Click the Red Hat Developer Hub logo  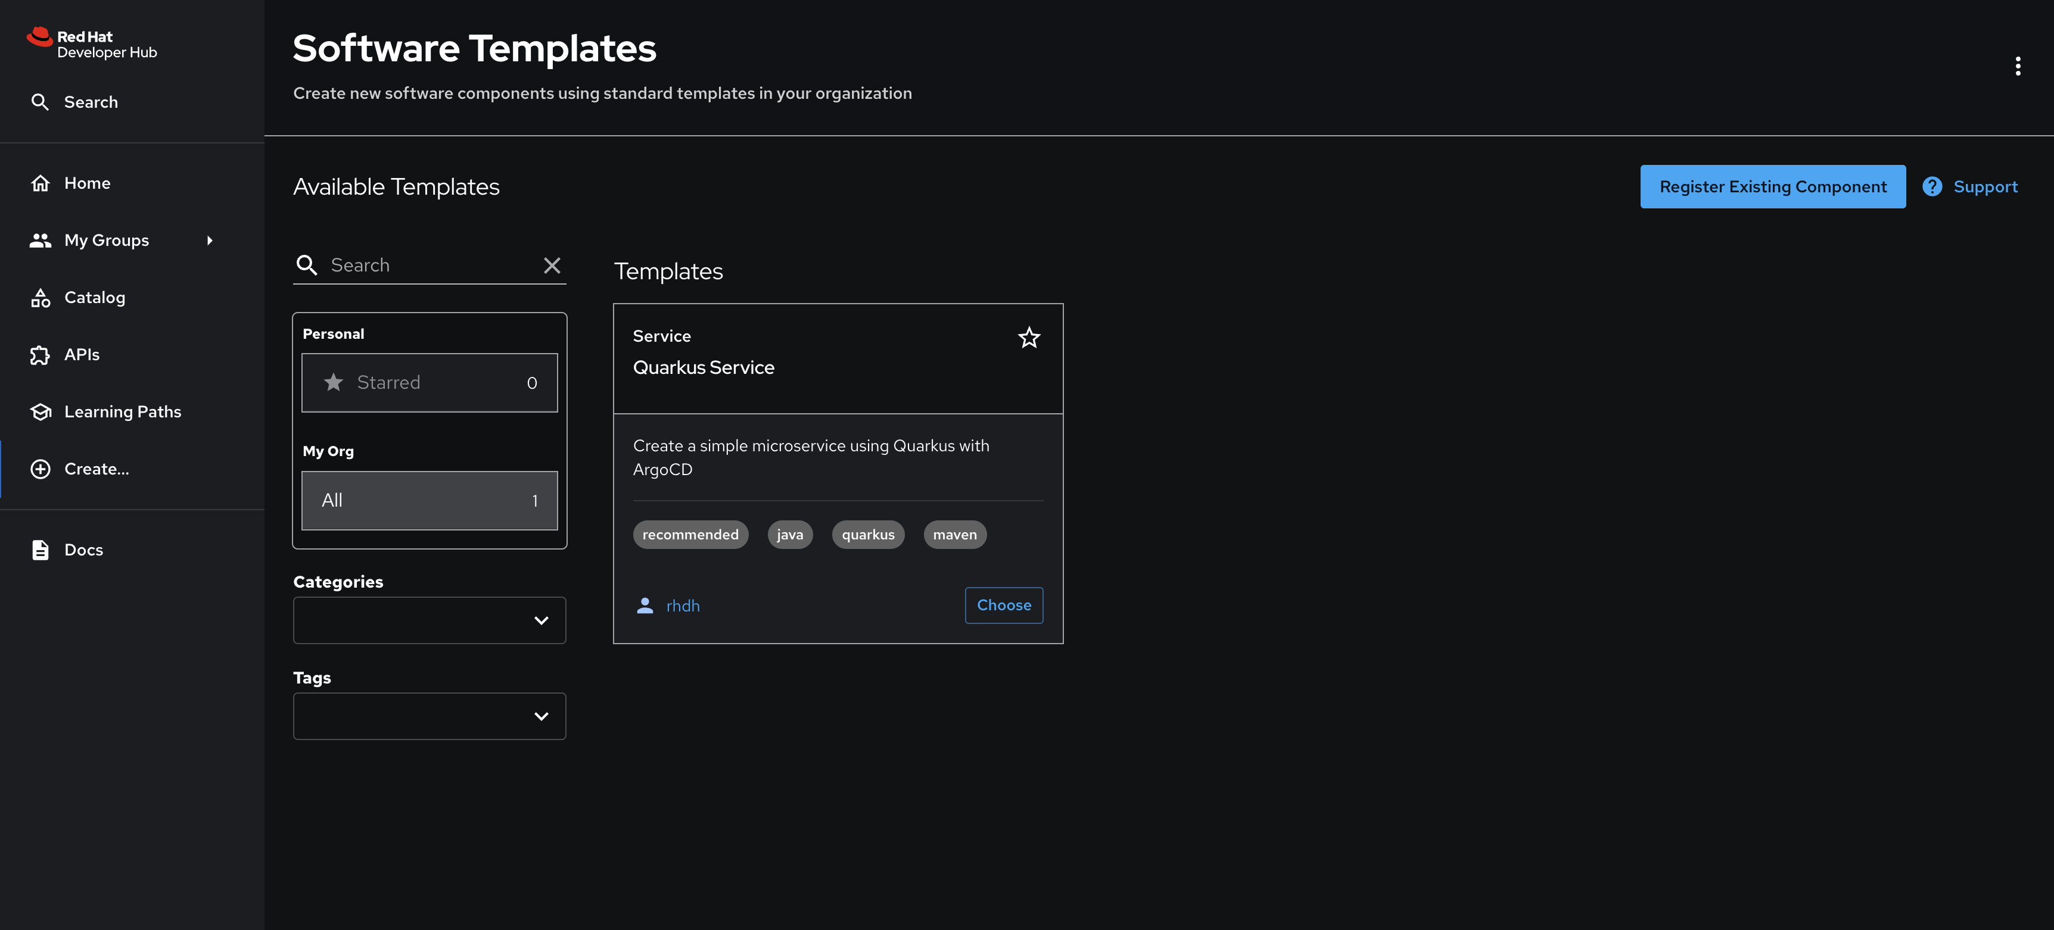(x=92, y=44)
